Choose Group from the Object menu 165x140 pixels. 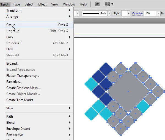point(11,25)
